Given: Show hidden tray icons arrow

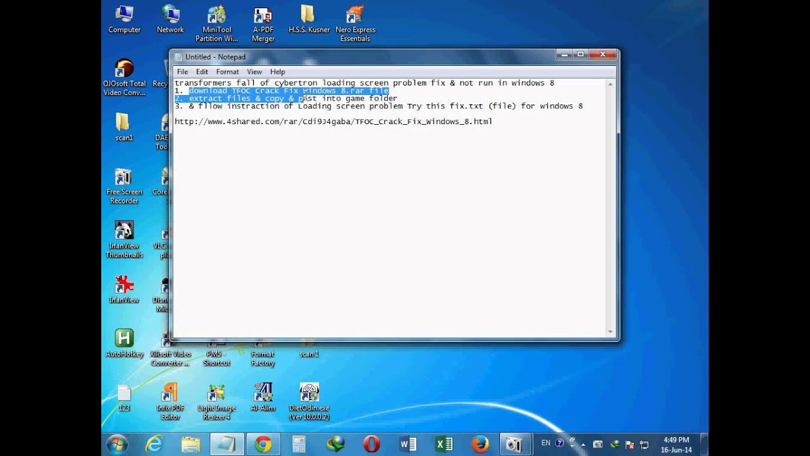Looking at the screenshot, I should [x=583, y=445].
